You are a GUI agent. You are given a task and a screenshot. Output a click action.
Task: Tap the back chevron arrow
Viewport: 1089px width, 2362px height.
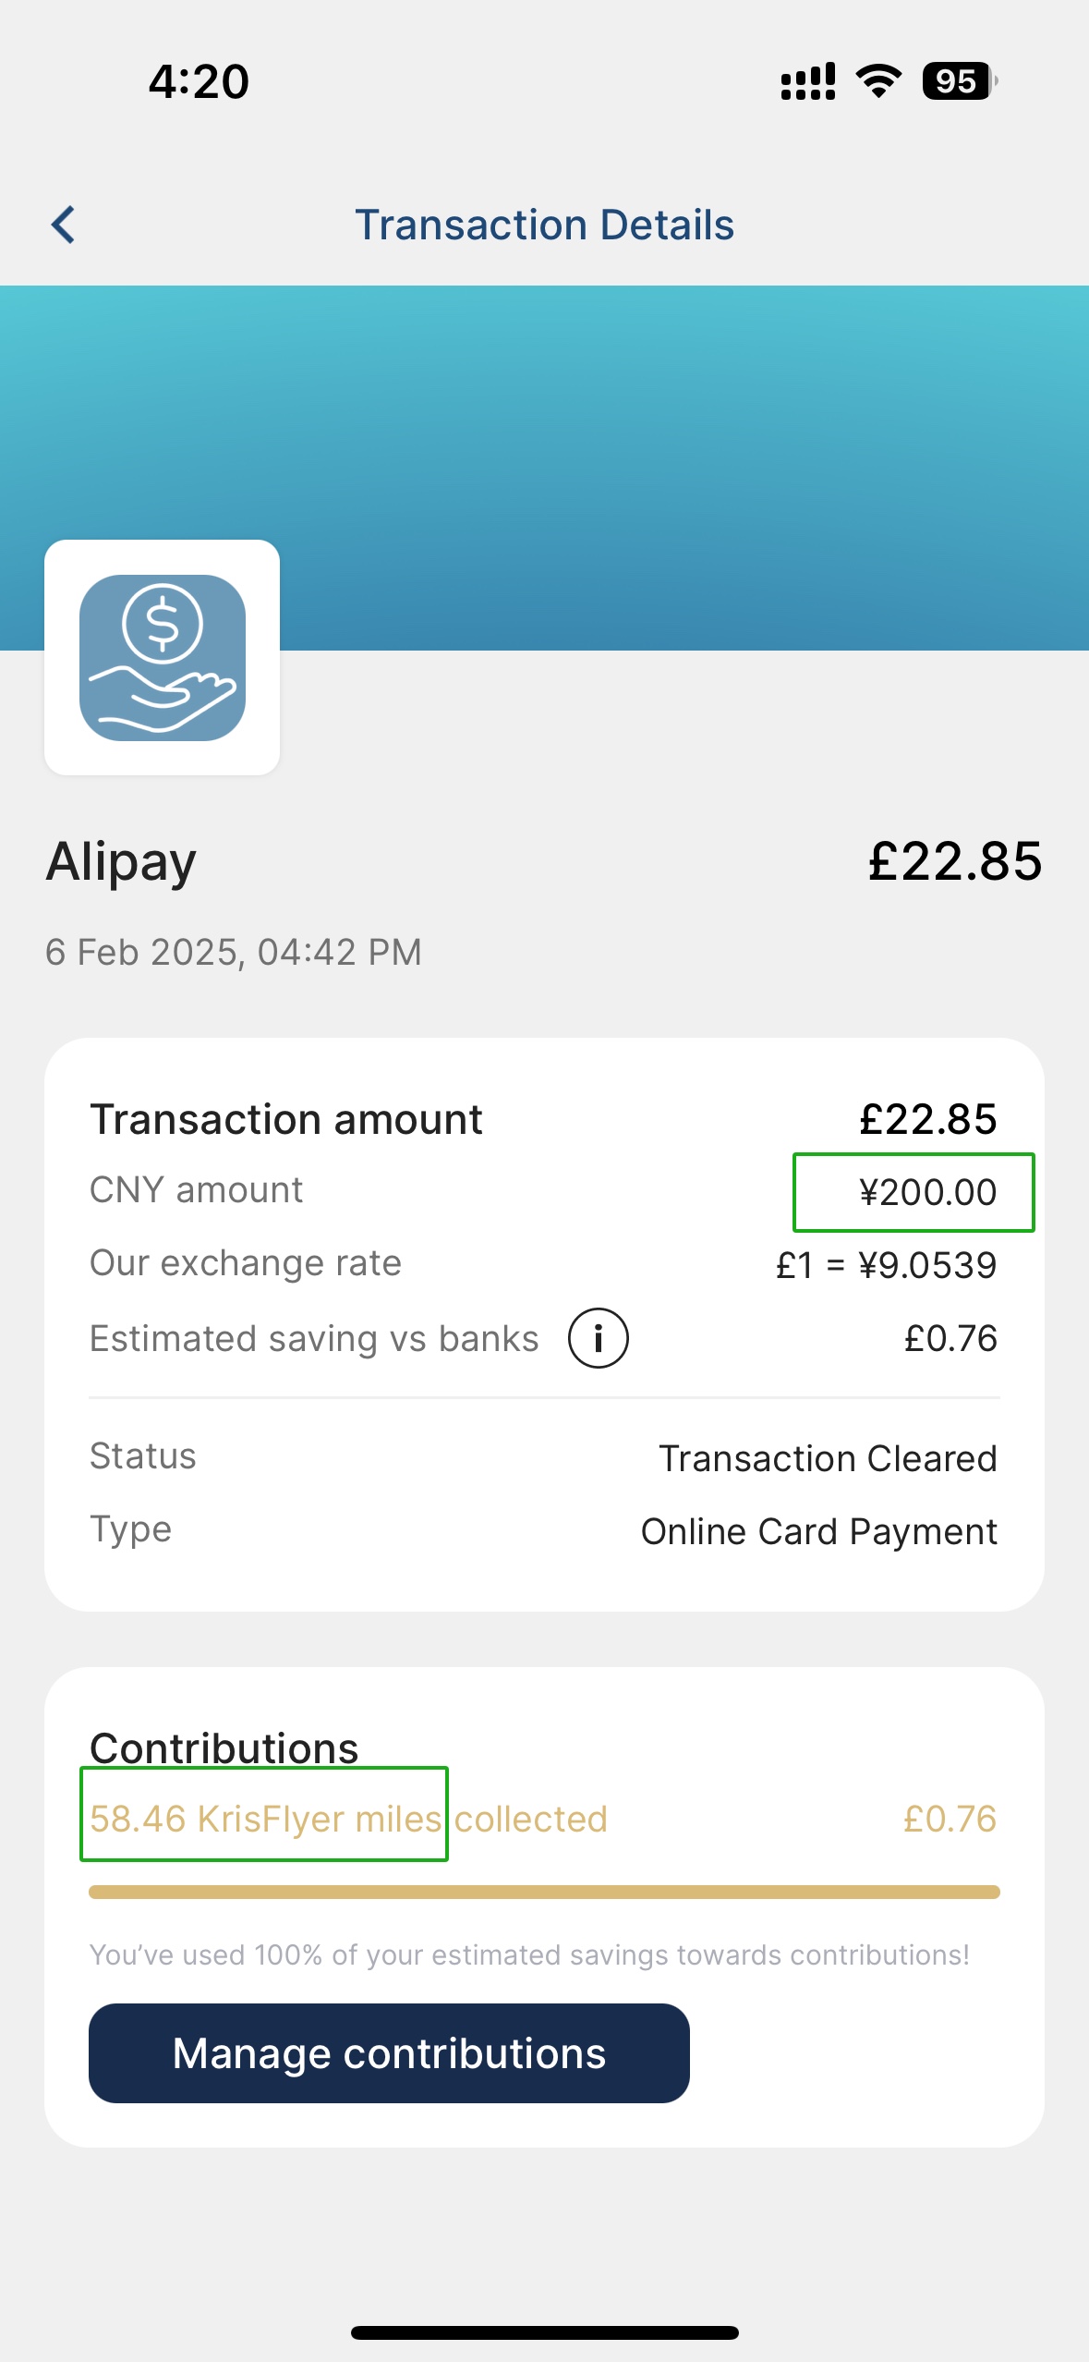63,225
